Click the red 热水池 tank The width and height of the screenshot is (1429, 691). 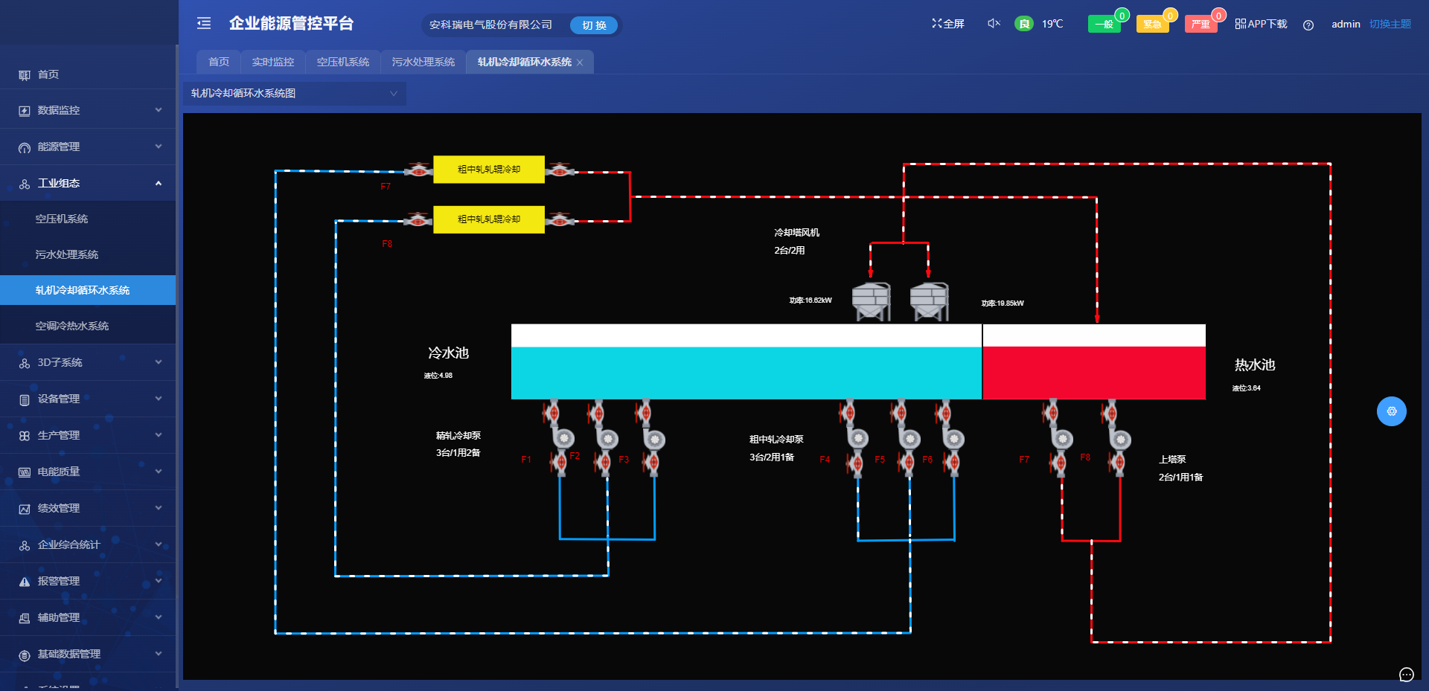(1094, 361)
